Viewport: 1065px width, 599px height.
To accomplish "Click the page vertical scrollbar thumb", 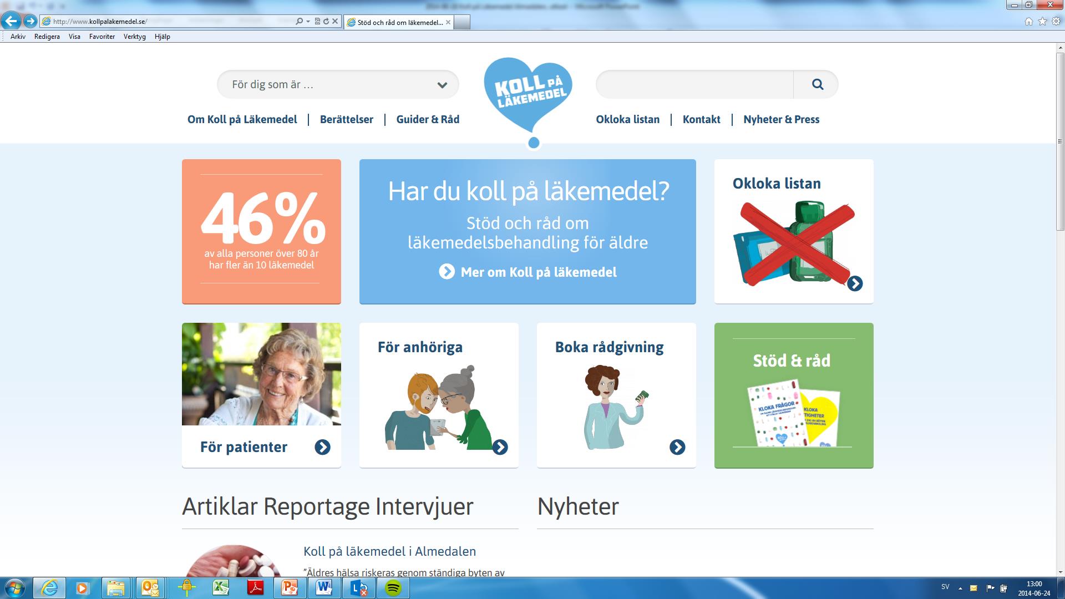I will click(x=1060, y=141).
